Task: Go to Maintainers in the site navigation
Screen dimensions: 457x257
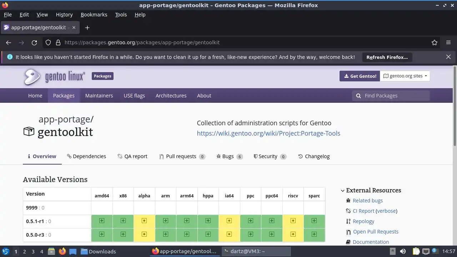Action: (x=99, y=96)
